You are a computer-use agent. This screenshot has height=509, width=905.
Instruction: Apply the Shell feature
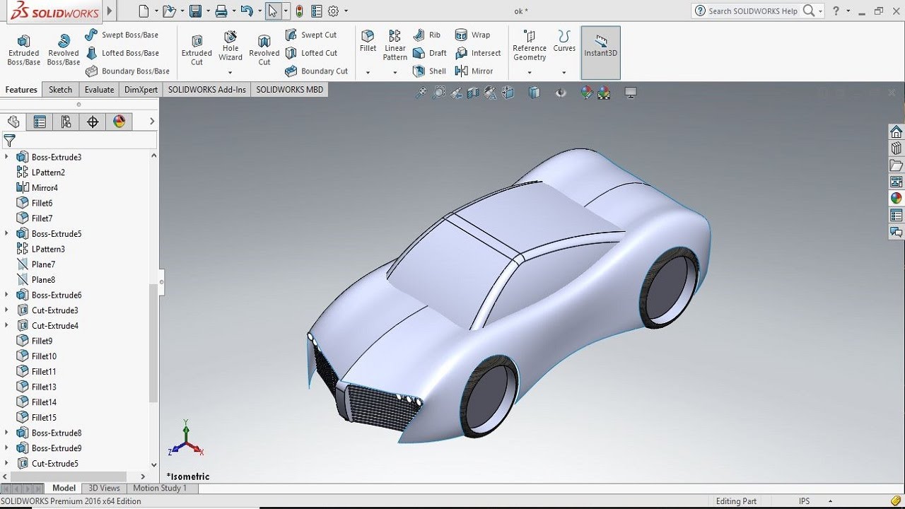pos(430,71)
